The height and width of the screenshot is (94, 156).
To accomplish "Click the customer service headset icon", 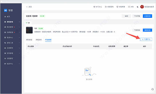I will (152, 89).
